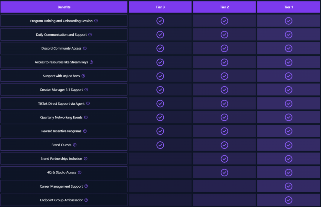Click the help icon next to Discord Community Access
Viewport: 321px width, 207px height.
[85, 48]
